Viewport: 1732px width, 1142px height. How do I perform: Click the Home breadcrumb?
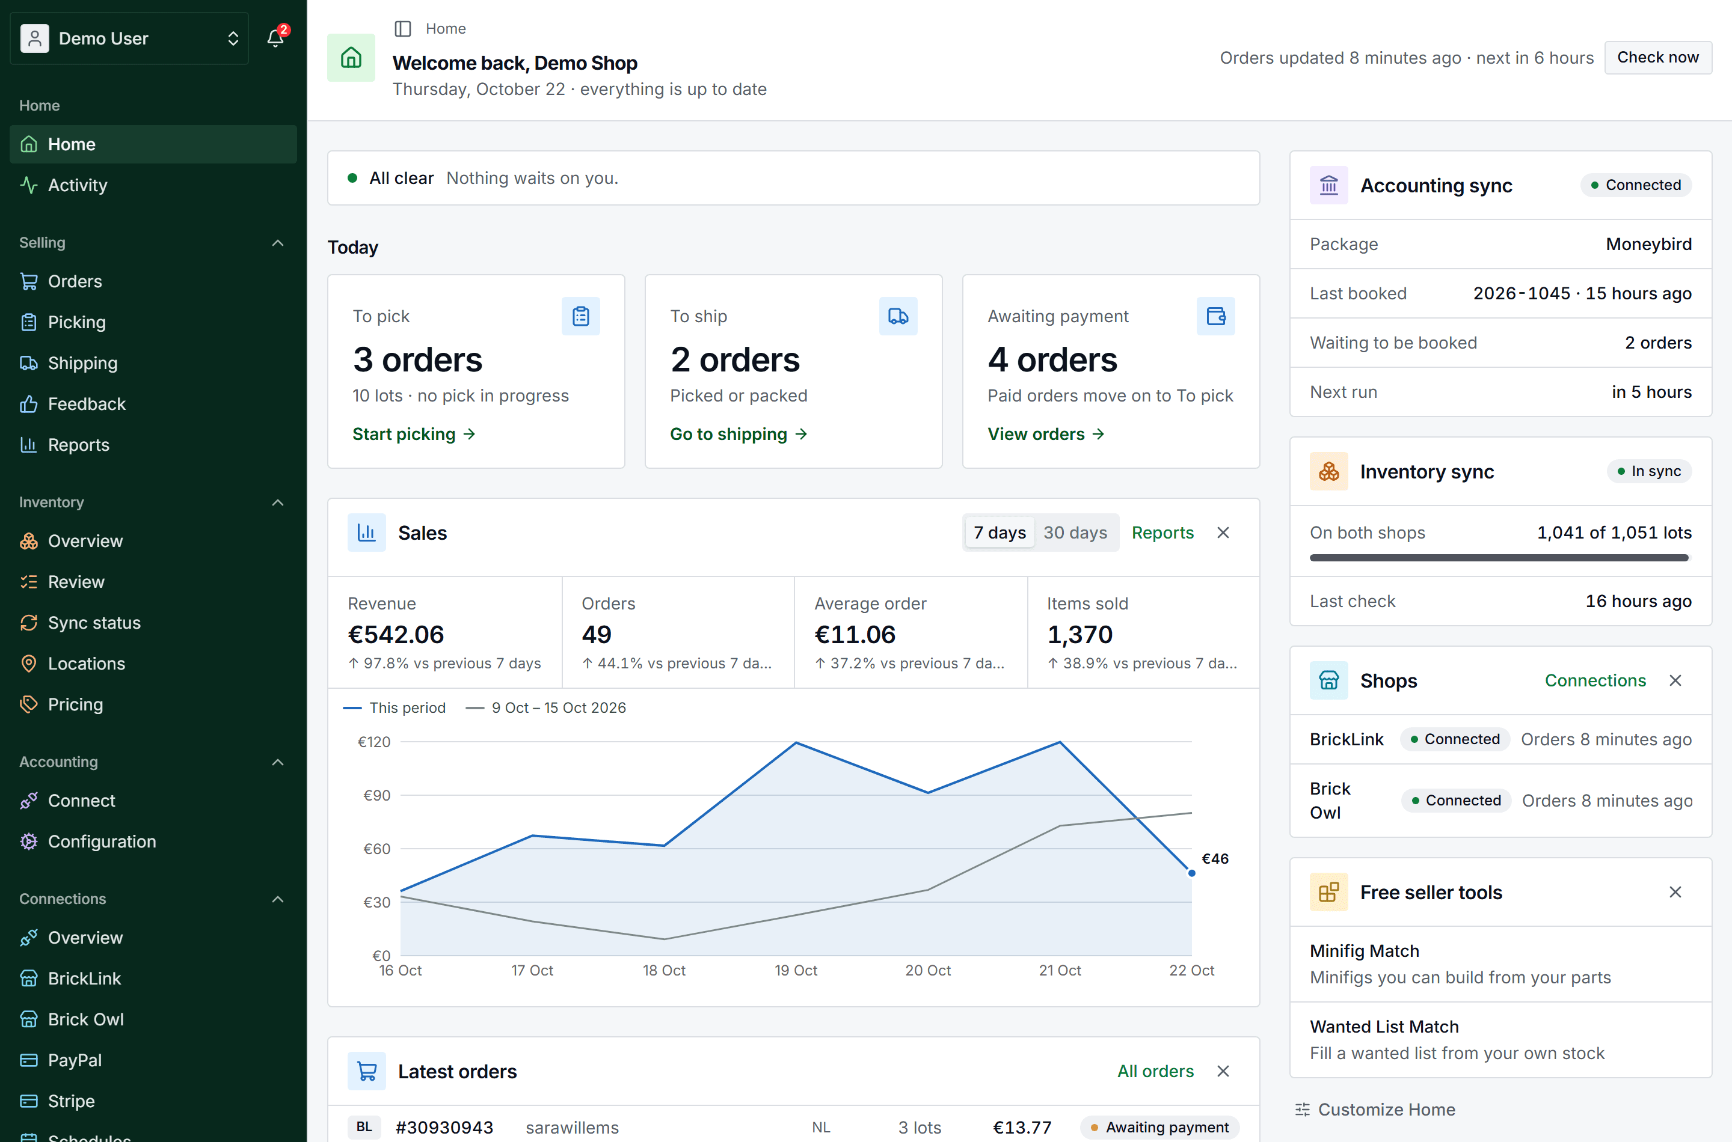(445, 28)
